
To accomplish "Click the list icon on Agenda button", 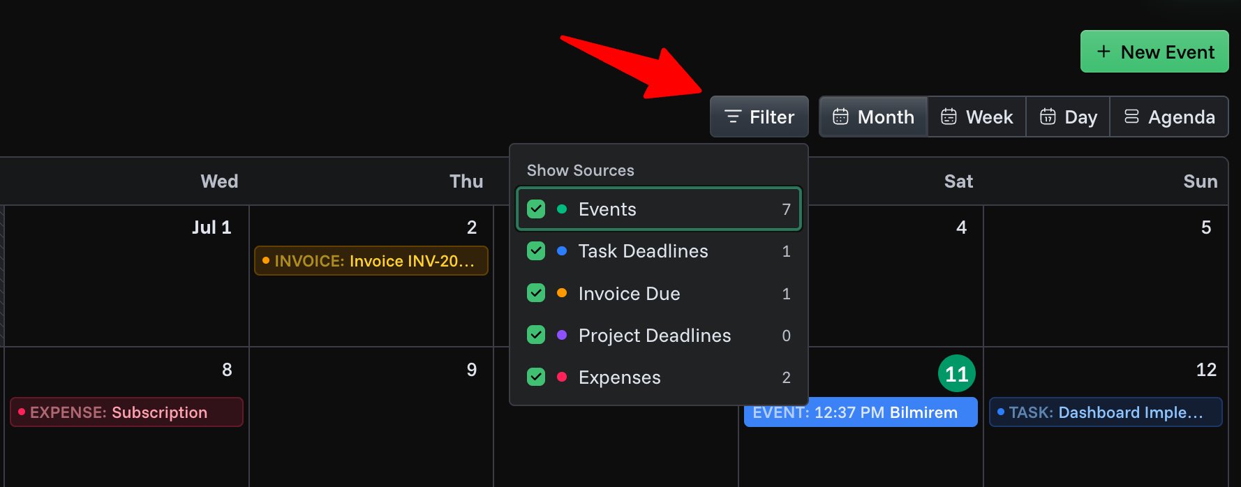I will coord(1131,117).
